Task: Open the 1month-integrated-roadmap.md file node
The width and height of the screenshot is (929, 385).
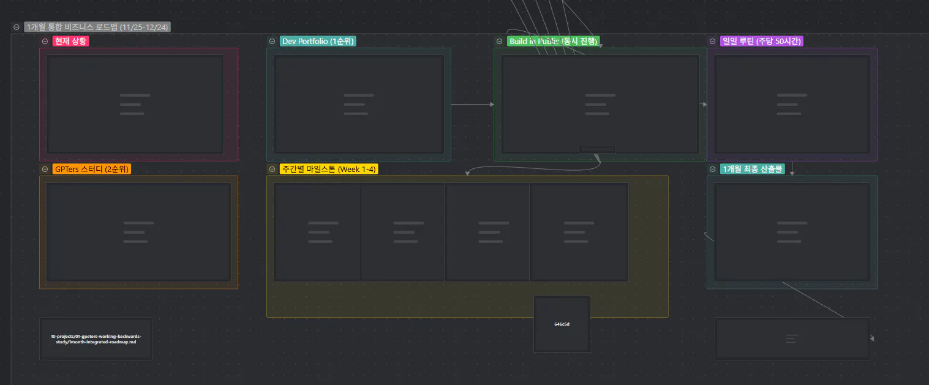Action: [96, 338]
